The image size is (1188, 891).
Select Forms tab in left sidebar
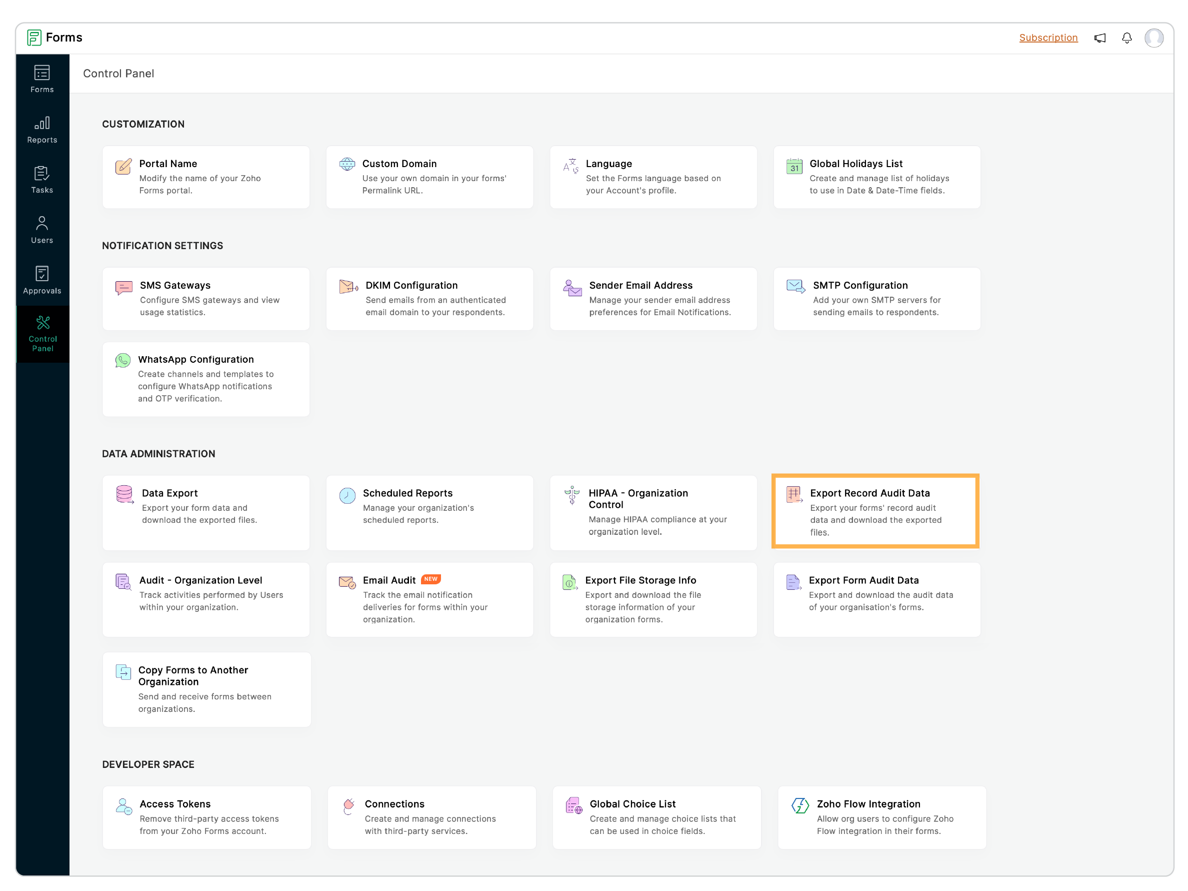click(x=42, y=79)
